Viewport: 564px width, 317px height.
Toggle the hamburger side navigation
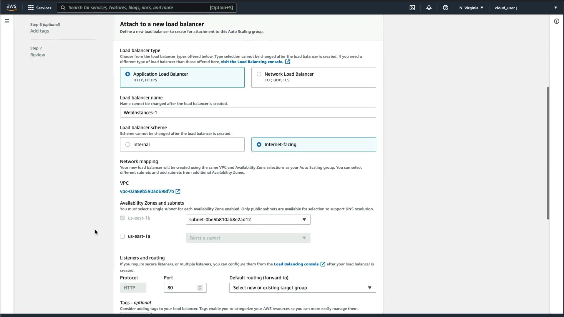pos(7,21)
